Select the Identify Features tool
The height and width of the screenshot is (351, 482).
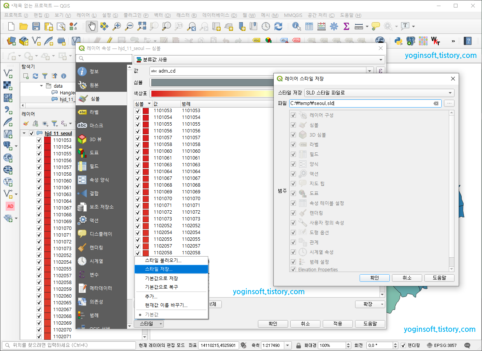(x=297, y=26)
